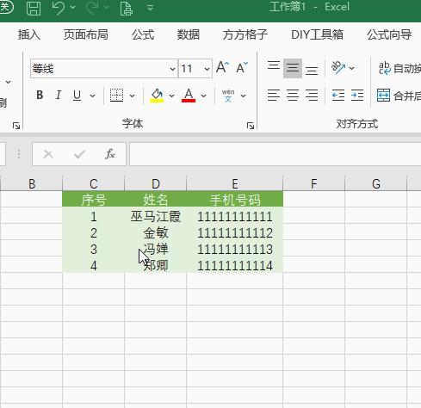Open the 公式 ribbon tab
This screenshot has width=421, height=408.
[143, 34]
